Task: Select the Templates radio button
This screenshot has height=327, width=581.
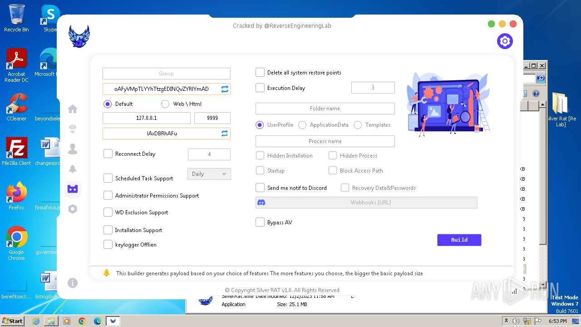Action: point(358,125)
